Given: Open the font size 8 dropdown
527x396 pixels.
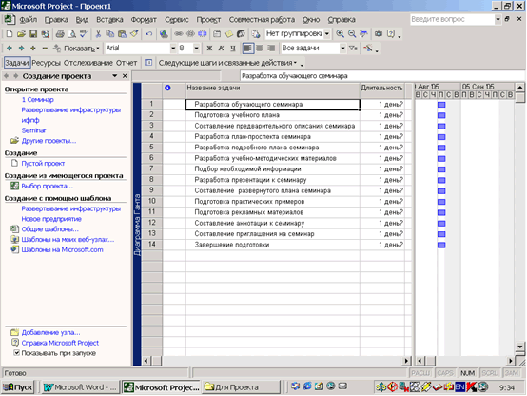Looking at the screenshot, I should pos(197,49).
